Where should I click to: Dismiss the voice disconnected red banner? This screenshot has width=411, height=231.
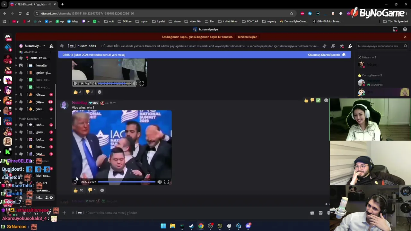(405, 37)
